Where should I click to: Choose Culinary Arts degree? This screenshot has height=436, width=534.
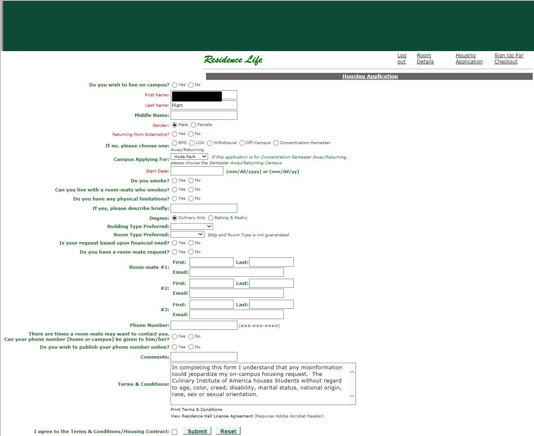point(175,218)
